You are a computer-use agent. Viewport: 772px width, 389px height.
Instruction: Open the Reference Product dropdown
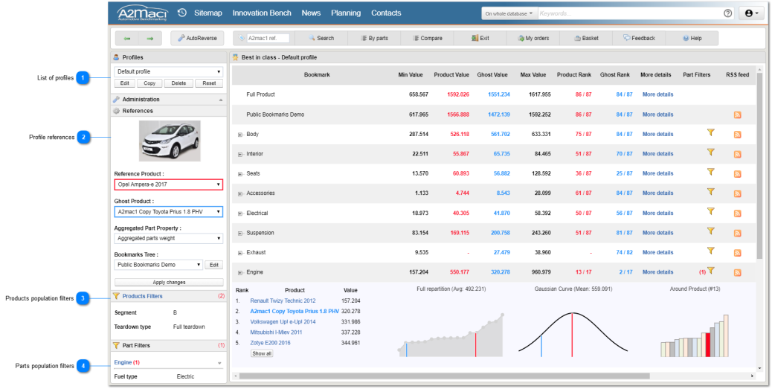click(x=168, y=184)
